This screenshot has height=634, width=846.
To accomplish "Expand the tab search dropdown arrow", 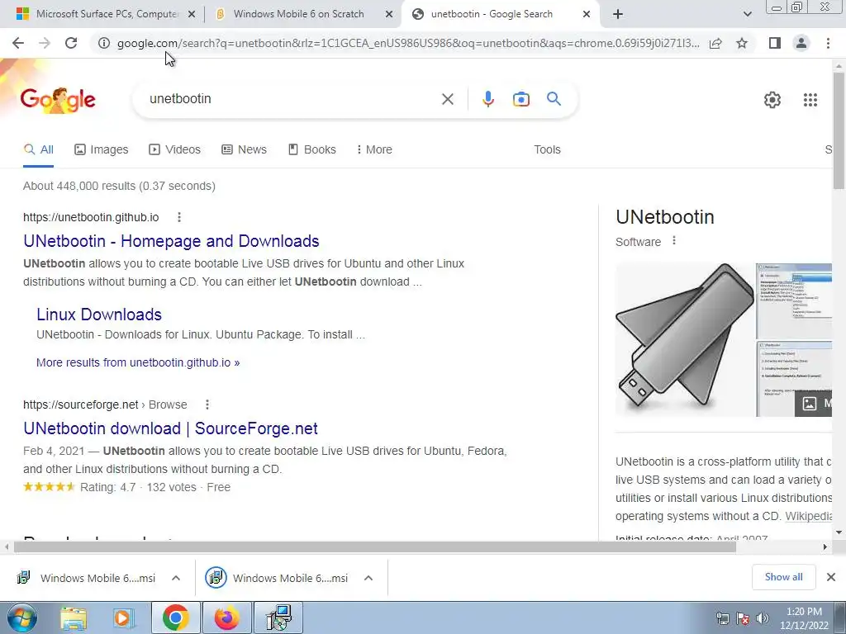I will (747, 15).
